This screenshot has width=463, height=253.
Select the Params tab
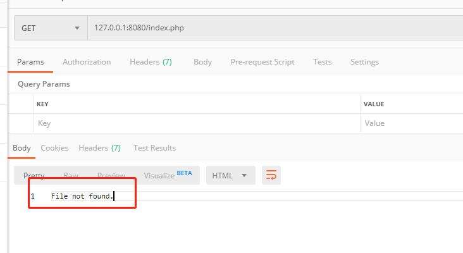pyautogui.click(x=30, y=62)
